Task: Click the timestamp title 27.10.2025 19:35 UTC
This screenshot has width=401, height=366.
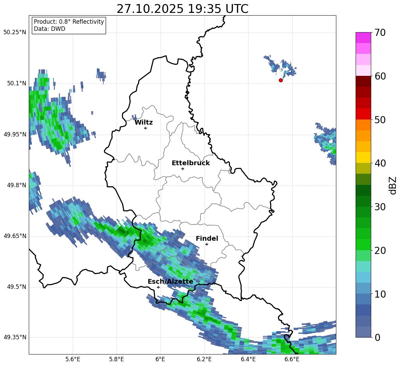Action: pos(183,9)
